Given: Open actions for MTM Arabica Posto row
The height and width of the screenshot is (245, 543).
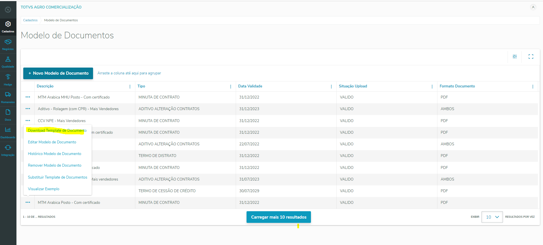Looking at the screenshot, I should pos(28,202).
